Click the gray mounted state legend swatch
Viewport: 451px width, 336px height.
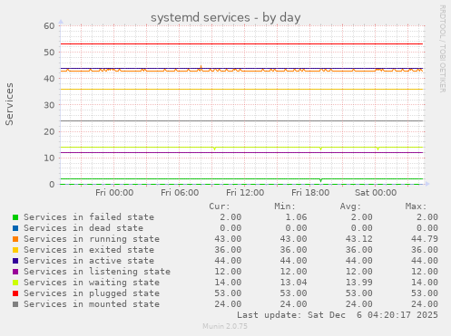[15, 304]
